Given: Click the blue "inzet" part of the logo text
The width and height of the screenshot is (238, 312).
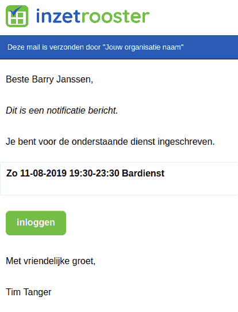Looking at the screenshot, I should [58, 16].
